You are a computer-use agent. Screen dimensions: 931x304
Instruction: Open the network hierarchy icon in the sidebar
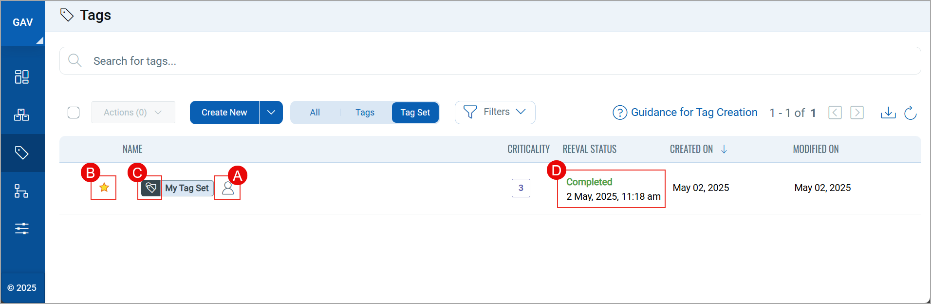point(22,191)
